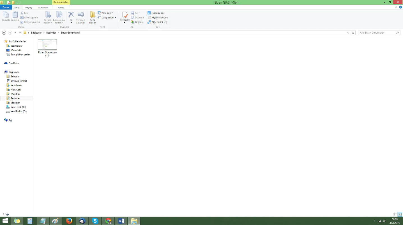This screenshot has width=403, height=225.
Task: Go up one folder with the up arrow
Action: point(20,33)
